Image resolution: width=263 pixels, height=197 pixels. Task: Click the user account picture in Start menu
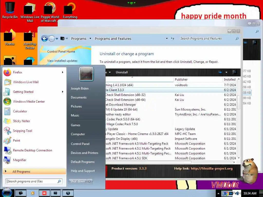coord(86,74)
